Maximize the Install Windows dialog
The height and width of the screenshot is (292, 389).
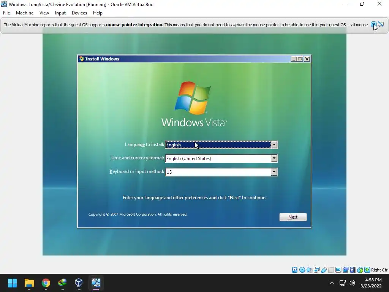point(300,59)
